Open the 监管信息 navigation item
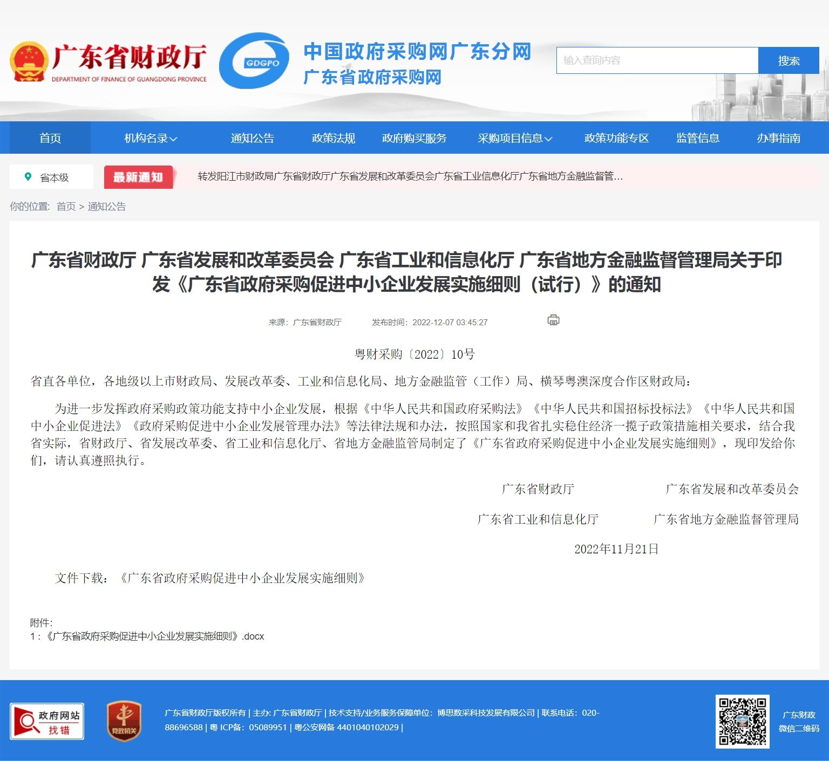This screenshot has width=829, height=761. (x=698, y=138)
